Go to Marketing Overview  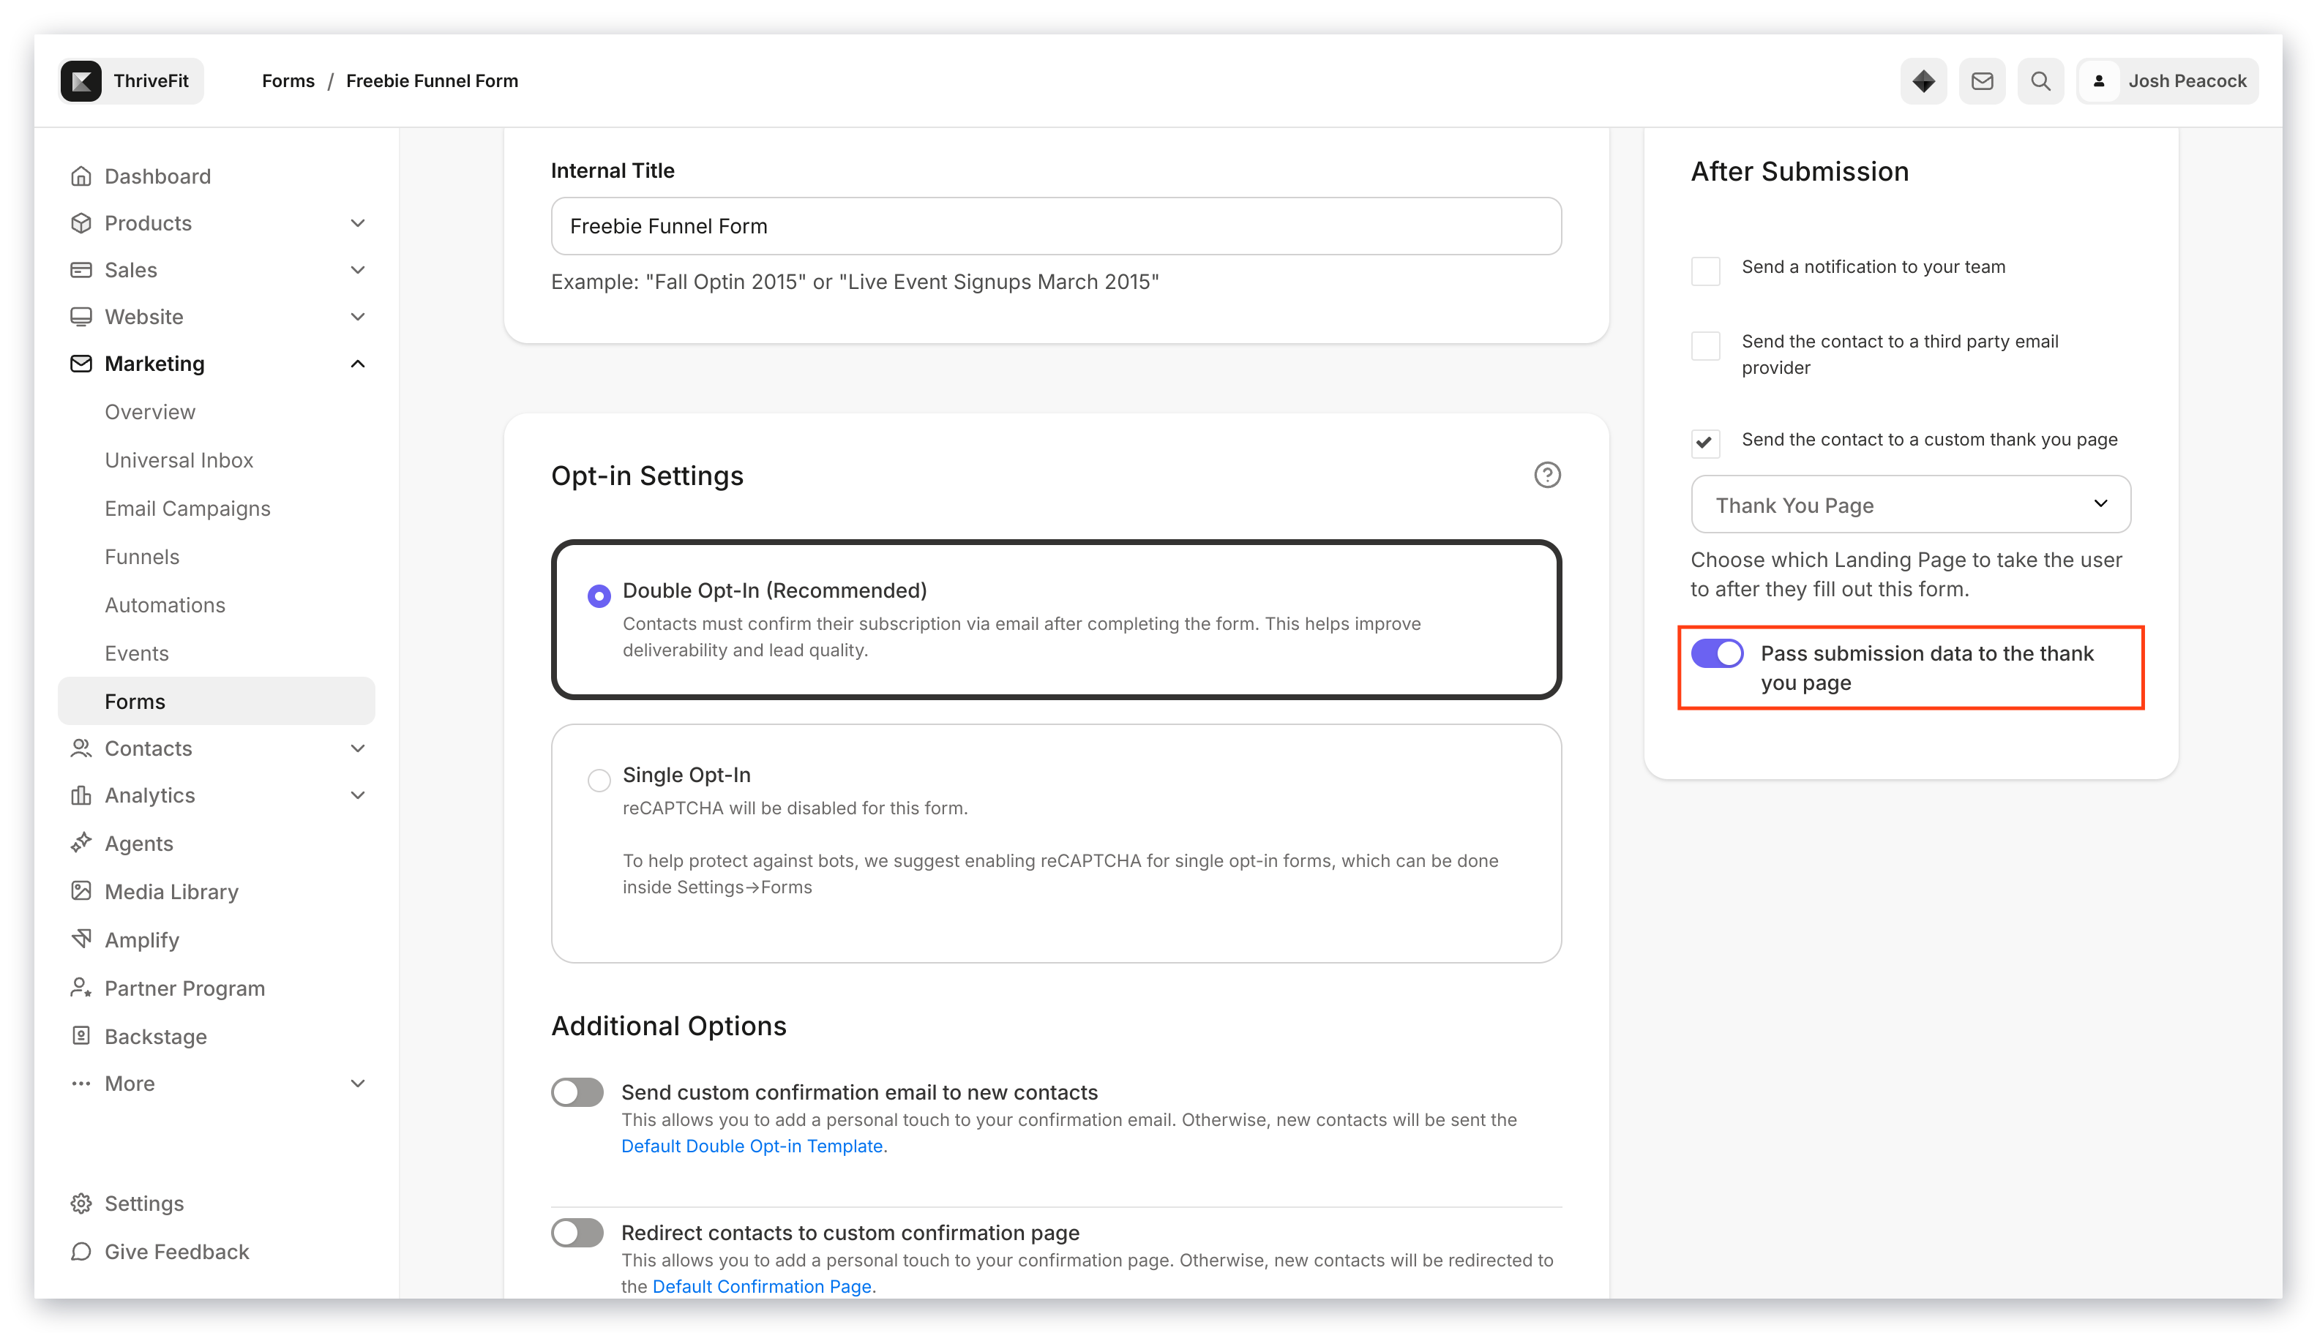point(150,412)
